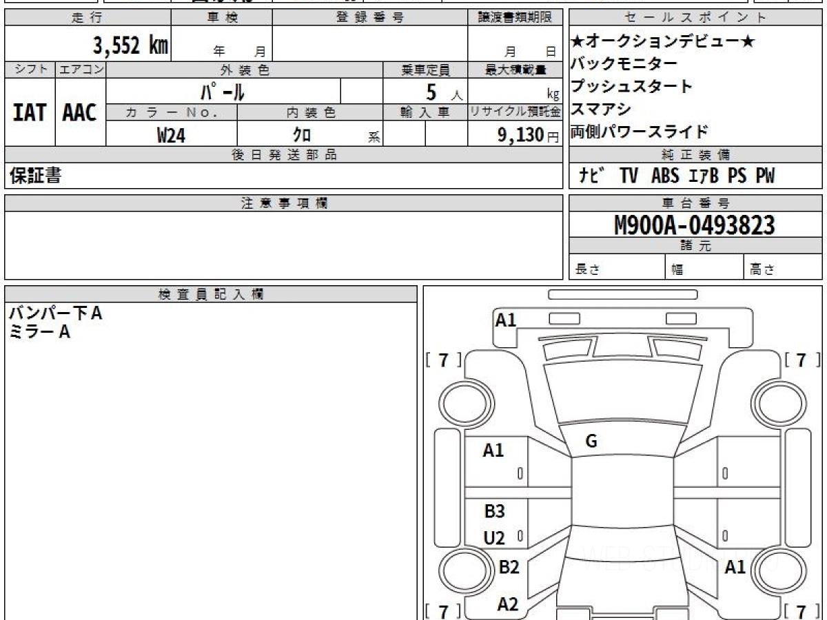This screenshot has width=827, height=620.
Task: Select the クロ interior color value
Action: [x=302, y=135]
